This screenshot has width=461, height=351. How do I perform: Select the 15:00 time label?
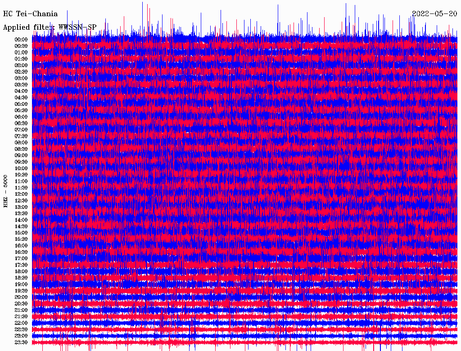pyautogui.click(x=21, y=233)
